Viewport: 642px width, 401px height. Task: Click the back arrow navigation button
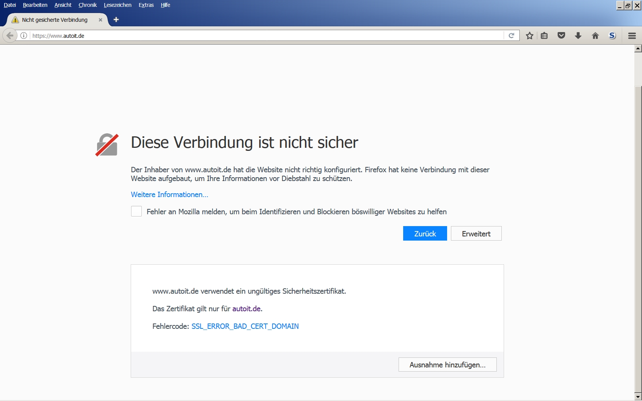[10, 36]
